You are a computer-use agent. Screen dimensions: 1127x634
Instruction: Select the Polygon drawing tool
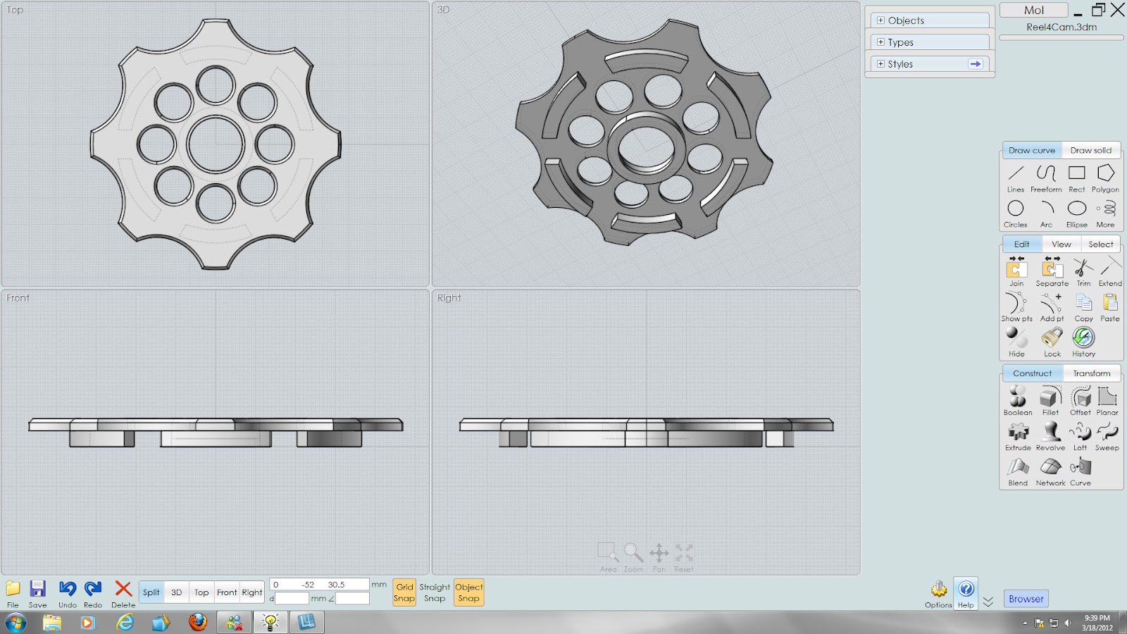(1105, 178)
